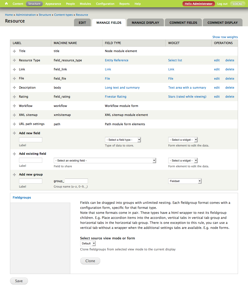Click drag handle beside Title row
Screen dimensions: 248x299
click(14, 51)
